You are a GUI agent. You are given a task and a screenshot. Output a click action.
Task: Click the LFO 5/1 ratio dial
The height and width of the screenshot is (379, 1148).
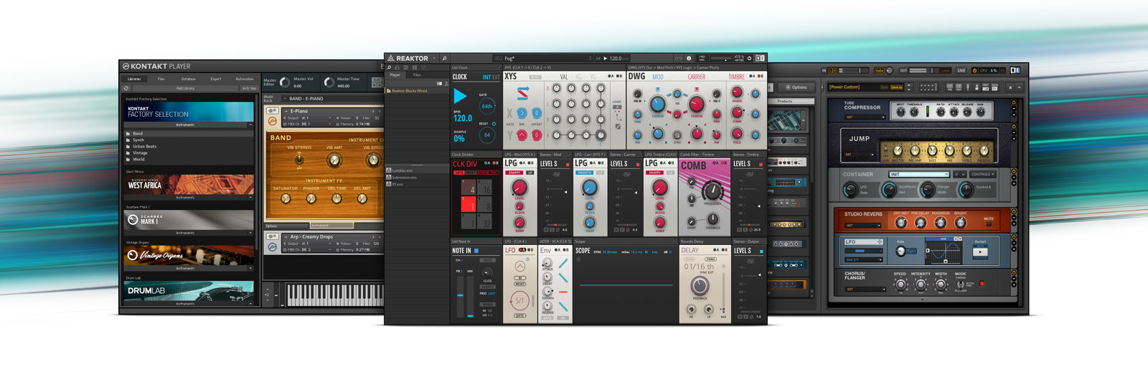[x=520, y=300]
